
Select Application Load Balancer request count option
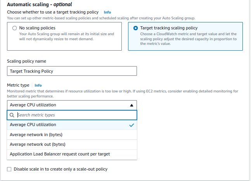[x=60, y=154]
